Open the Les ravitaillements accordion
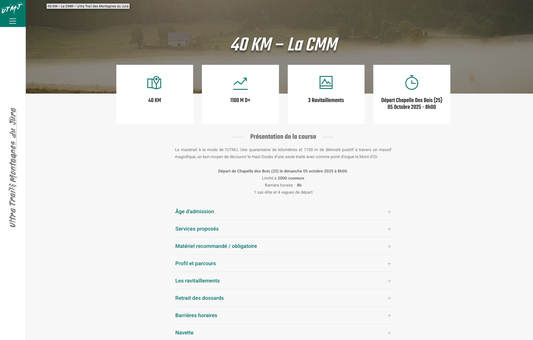This screenshot has width=533, height=340. [197, 281]
